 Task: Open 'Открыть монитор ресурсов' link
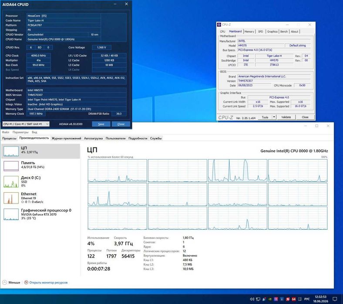tap(48, 282)
